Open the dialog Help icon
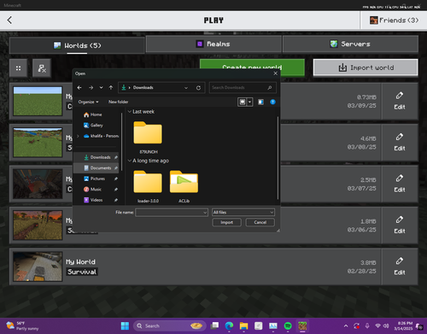The width and height of the screenshot is (427, 334). [x=272, y=102]
